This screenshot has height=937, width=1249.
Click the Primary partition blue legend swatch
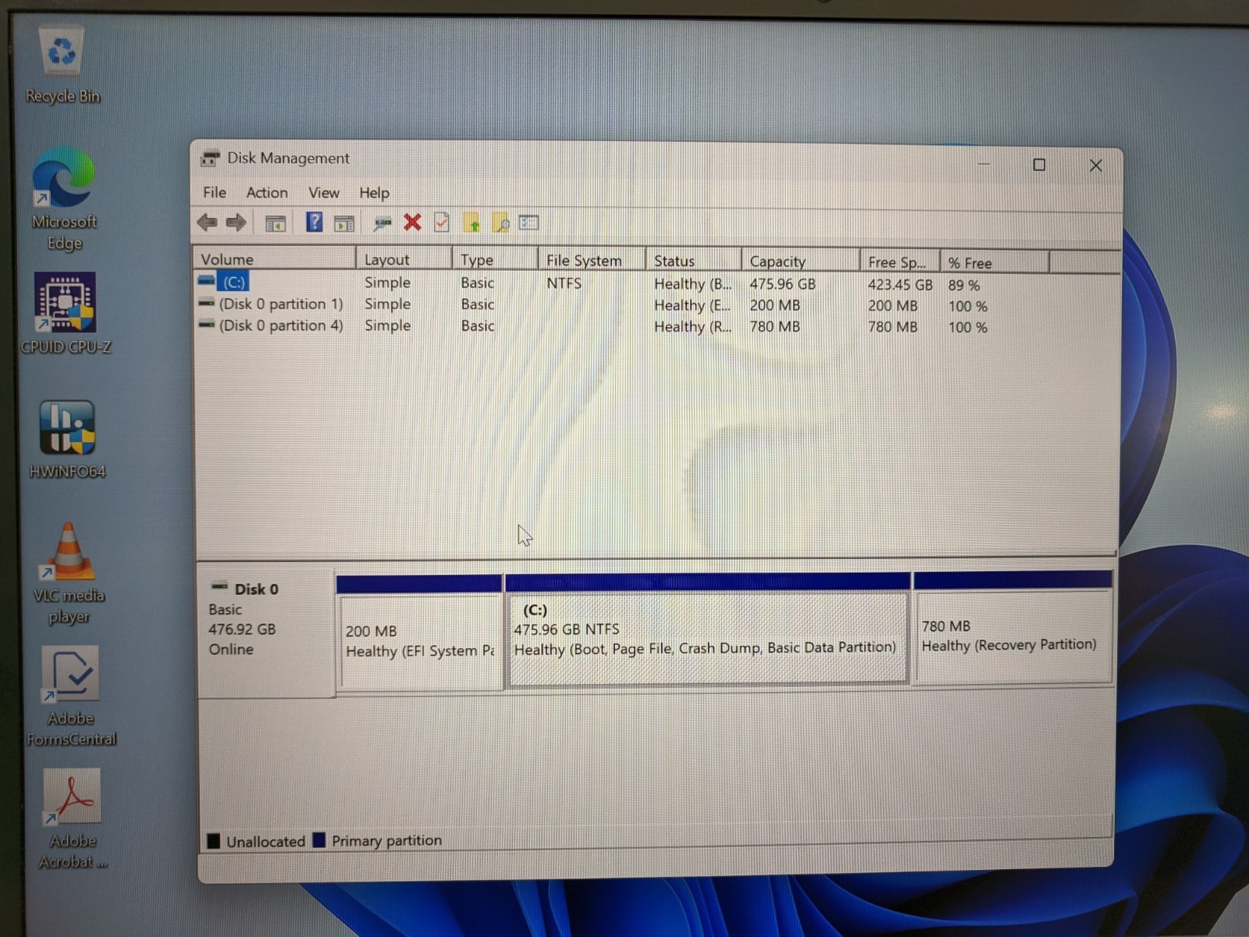click(x=318, y=840)
